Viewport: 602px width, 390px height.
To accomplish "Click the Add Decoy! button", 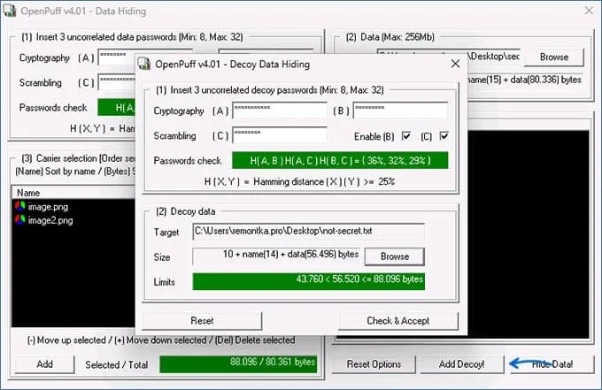I will (462, 364).
